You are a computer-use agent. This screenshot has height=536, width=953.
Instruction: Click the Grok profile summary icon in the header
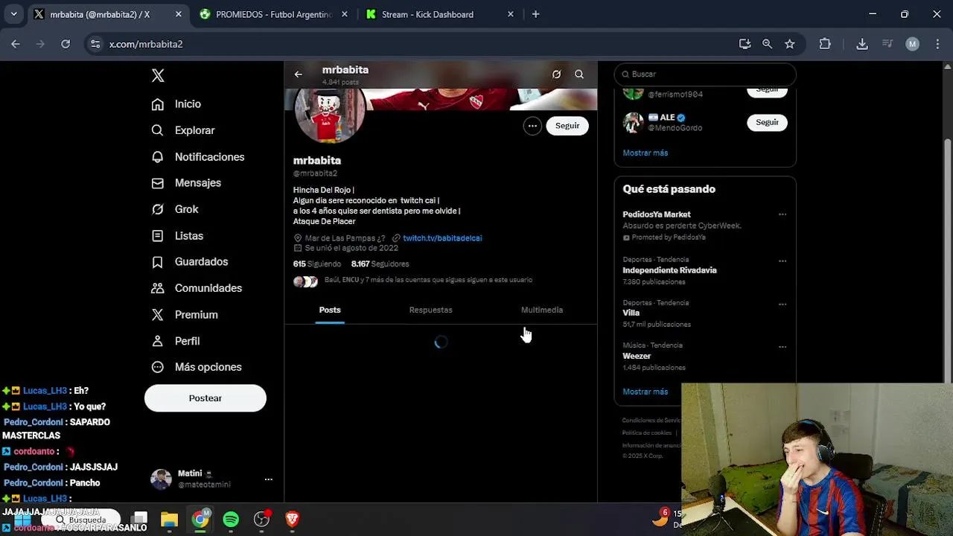(x=556, y=74)
